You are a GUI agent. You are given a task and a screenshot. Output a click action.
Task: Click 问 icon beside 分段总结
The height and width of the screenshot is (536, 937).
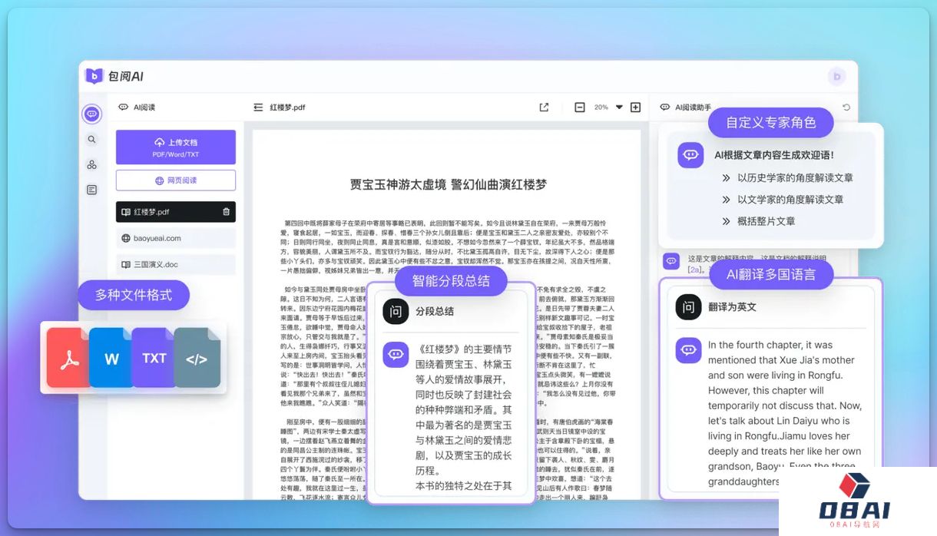396,311
